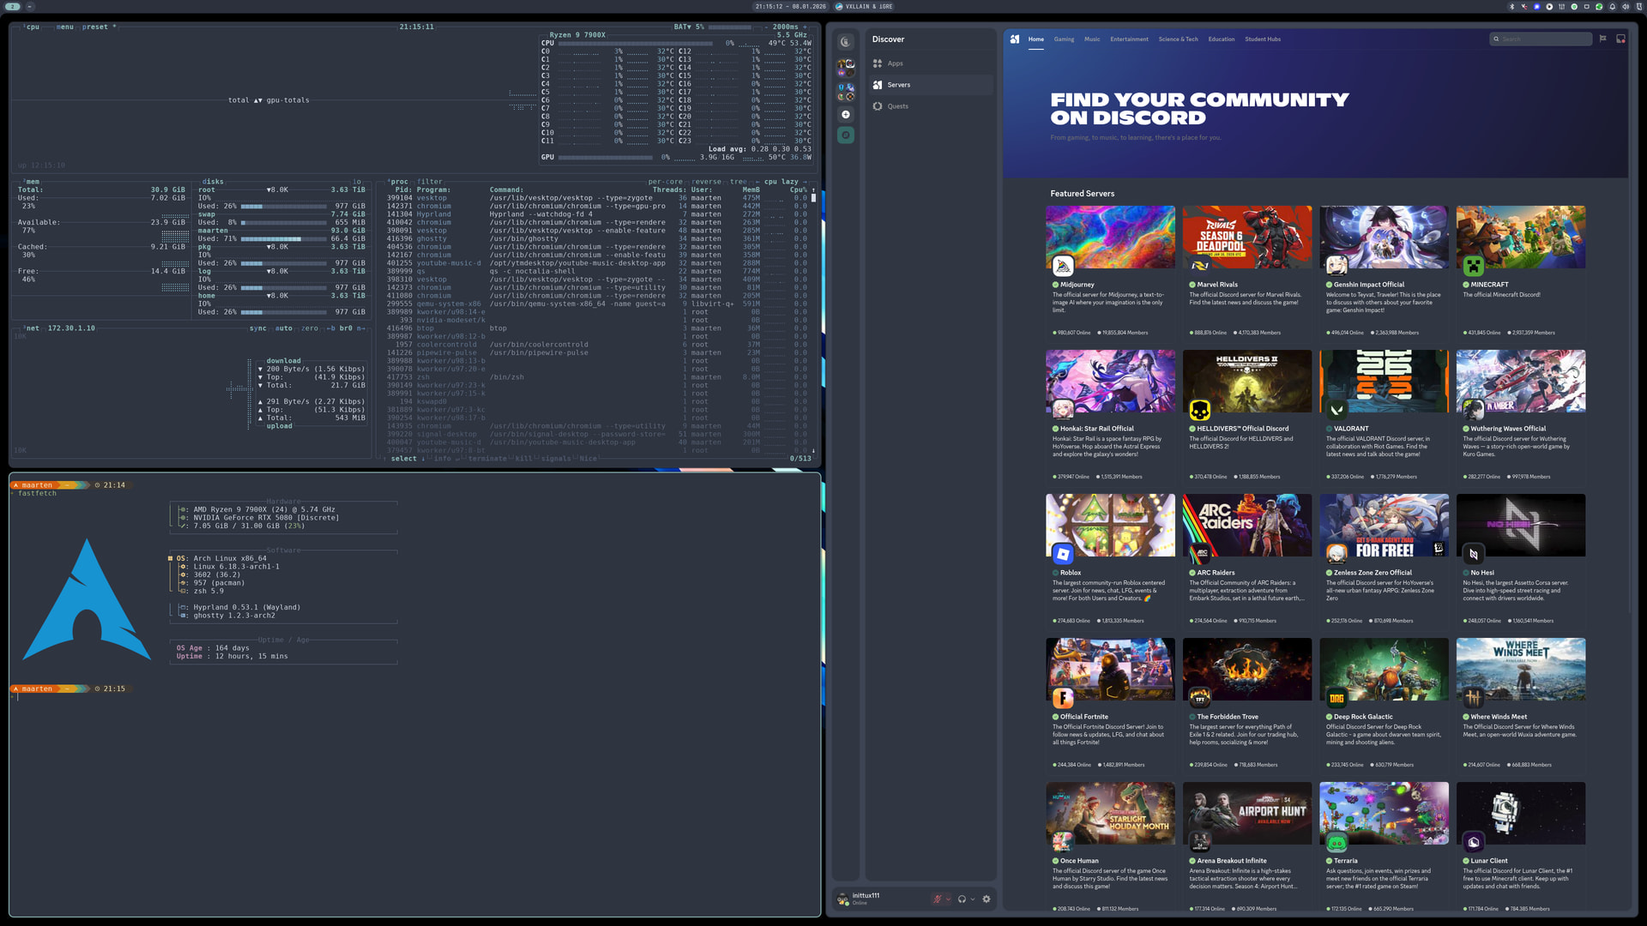Open the headphones output options chevron

(972, 899)
